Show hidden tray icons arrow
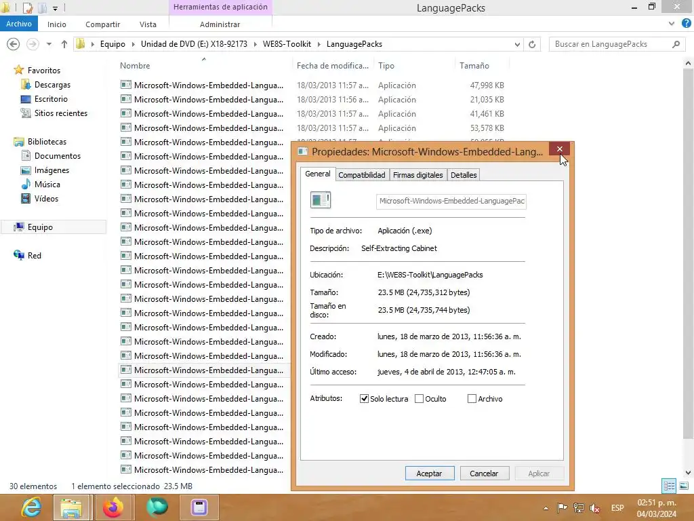Viewport: 694px width, 521px height. 546,508
